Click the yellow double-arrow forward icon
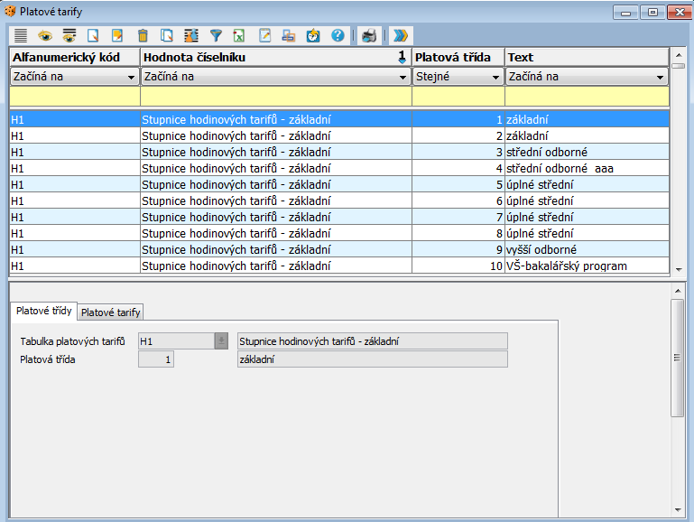This screenshot has height=522, width=694. tap(400, 35)
